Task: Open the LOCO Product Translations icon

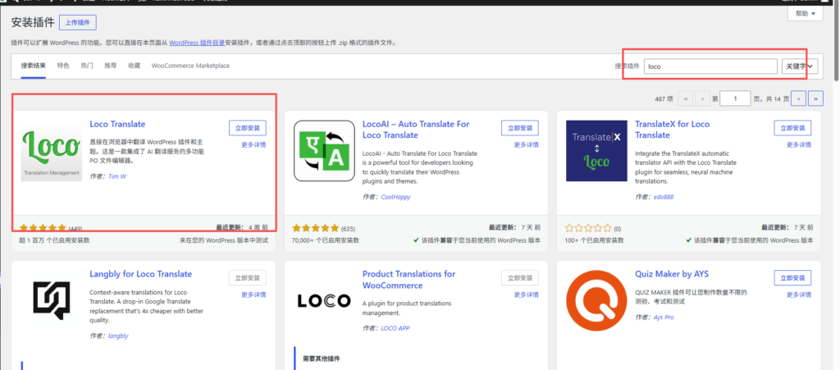Action: click(324, 301)
